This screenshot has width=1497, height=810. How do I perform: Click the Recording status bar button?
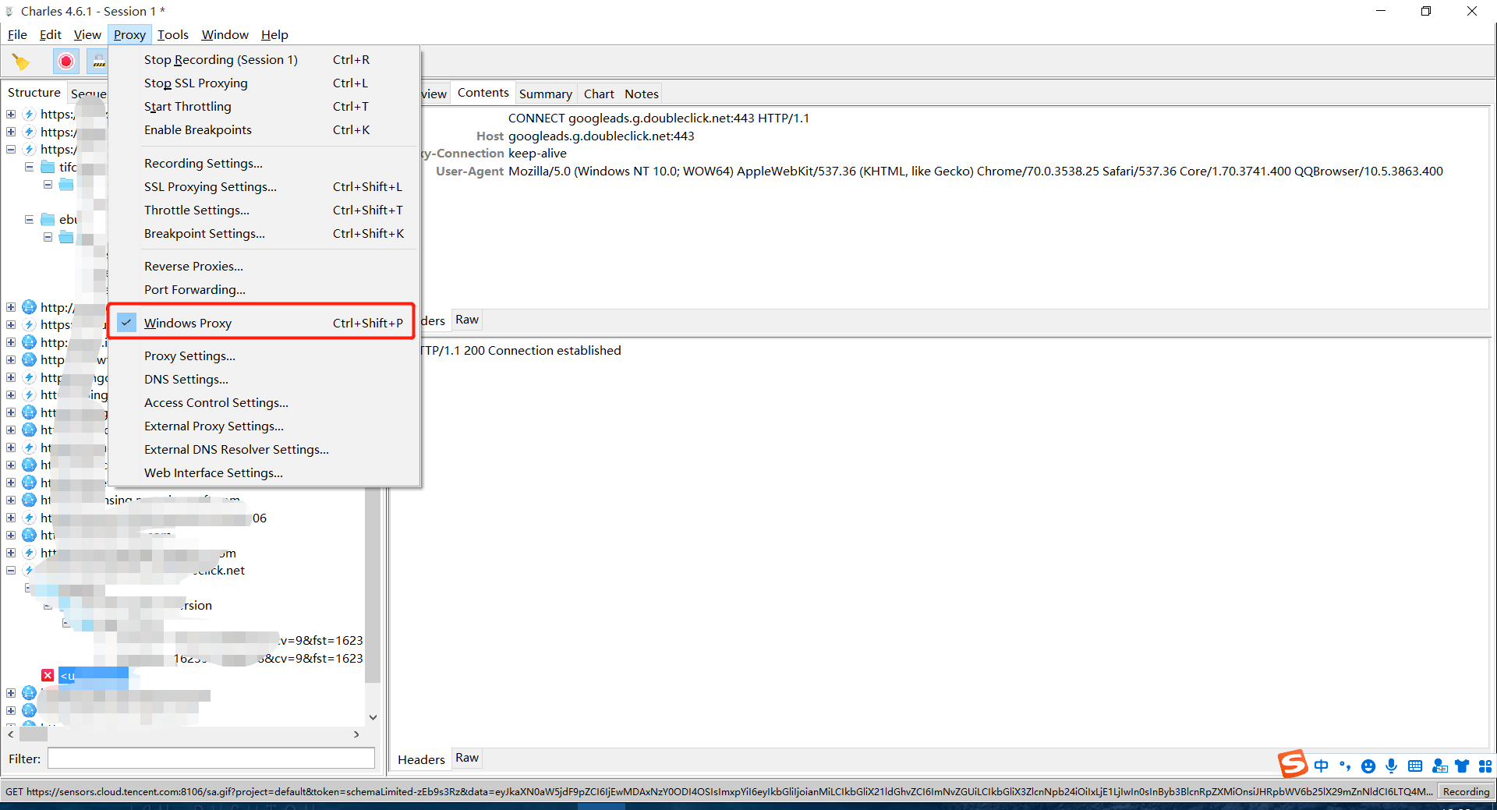tap(1466, 791)
